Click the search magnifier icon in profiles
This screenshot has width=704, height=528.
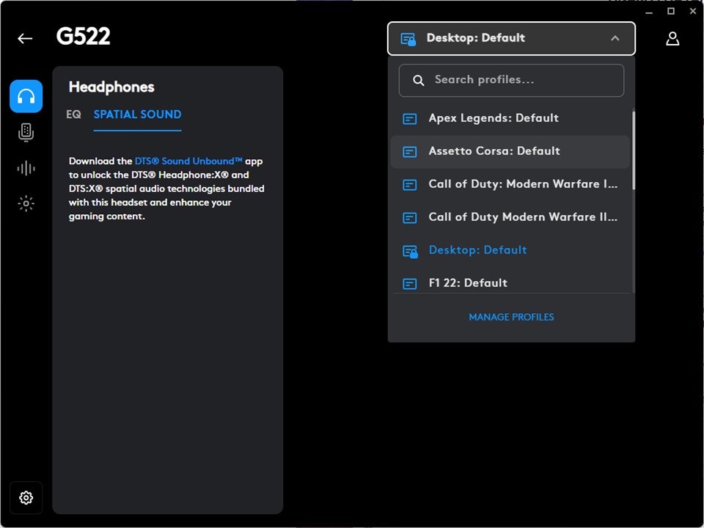click(x=419, y=81)
